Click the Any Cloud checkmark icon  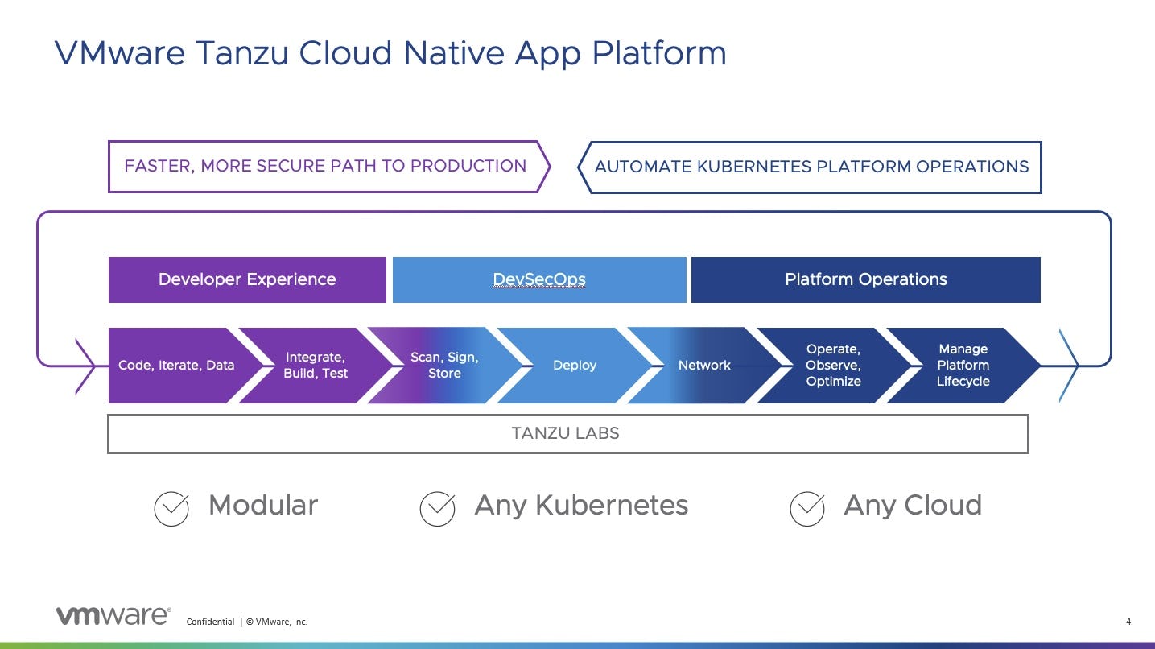click(807, 507)
